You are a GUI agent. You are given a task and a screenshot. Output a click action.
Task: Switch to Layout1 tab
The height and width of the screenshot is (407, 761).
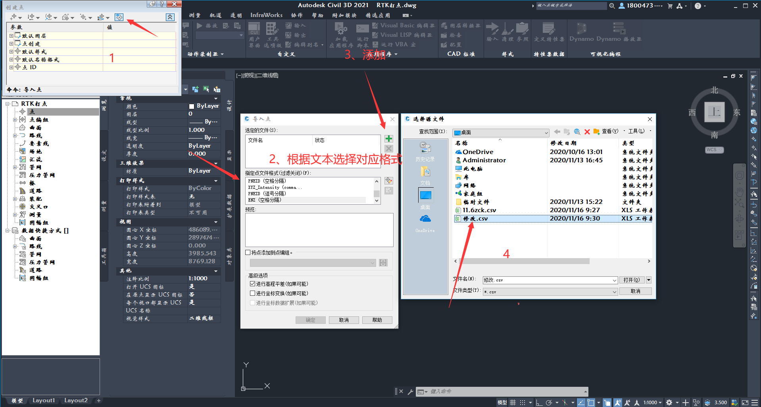44,400
